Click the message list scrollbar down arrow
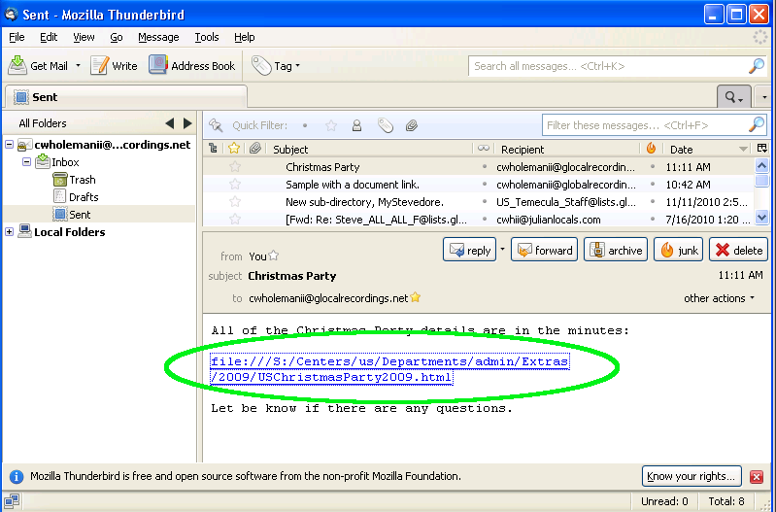The image size is (776, 512). pos(761,219)
